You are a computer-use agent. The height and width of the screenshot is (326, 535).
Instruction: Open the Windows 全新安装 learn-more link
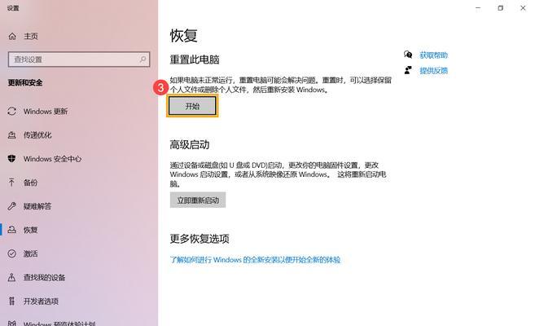tap(255, 260)
